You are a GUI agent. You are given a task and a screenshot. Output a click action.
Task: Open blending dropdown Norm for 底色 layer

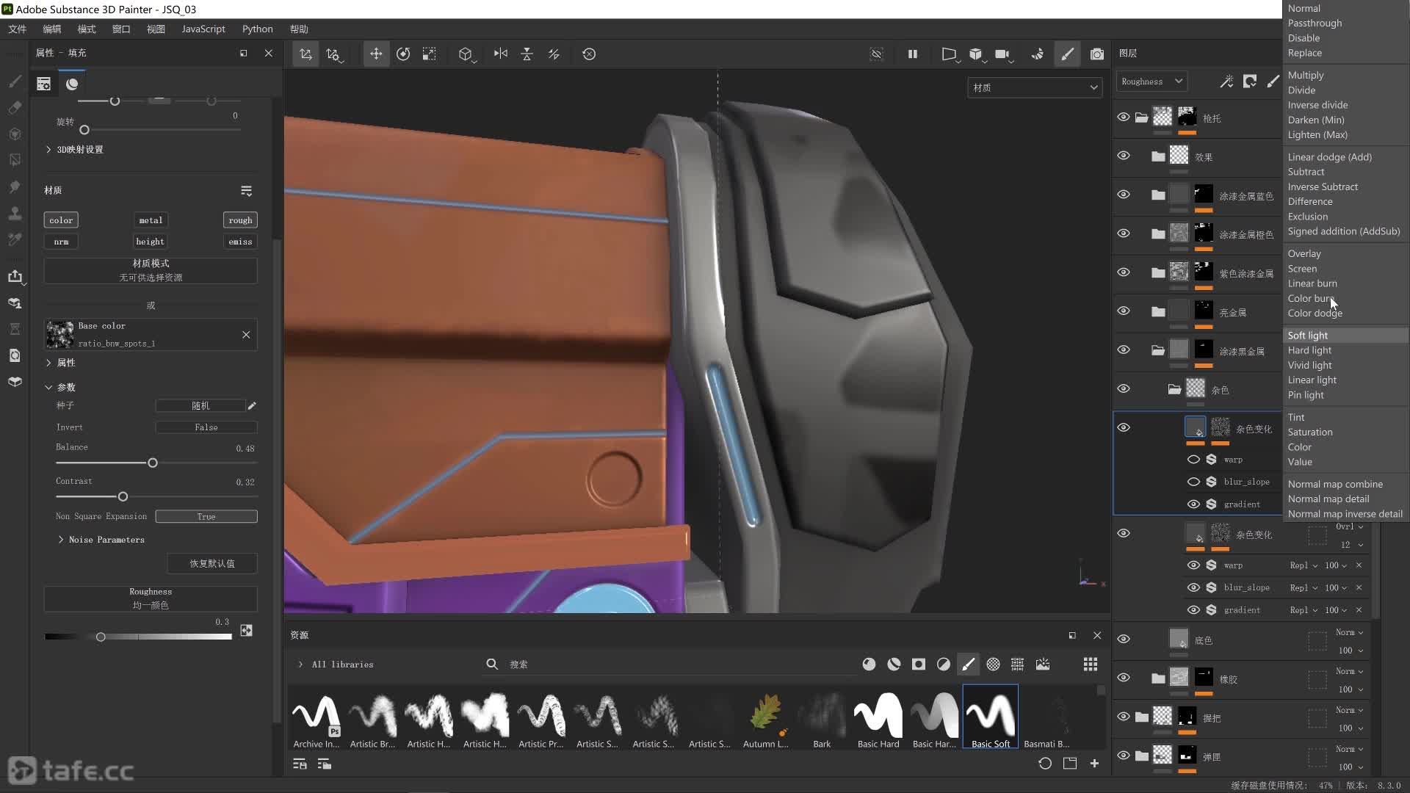[x=1349, y=632]
